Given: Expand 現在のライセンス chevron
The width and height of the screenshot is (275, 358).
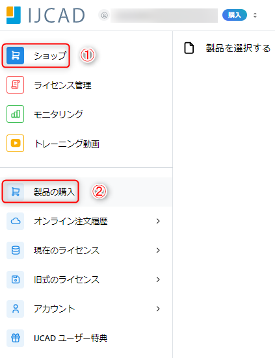Looking at the screenshot, I should coord(158,250).
